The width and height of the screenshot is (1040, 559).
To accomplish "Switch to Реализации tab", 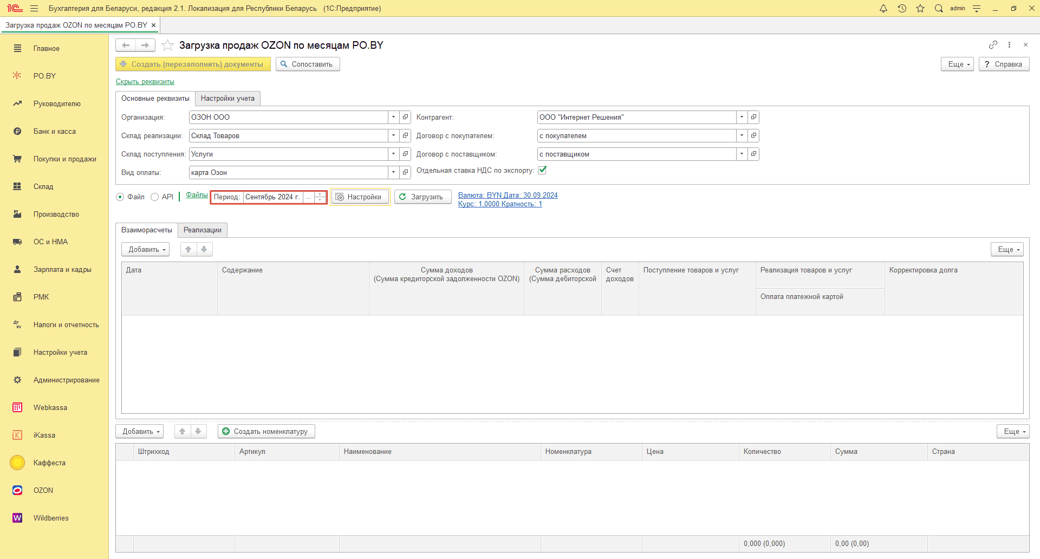I will [203, 230].
